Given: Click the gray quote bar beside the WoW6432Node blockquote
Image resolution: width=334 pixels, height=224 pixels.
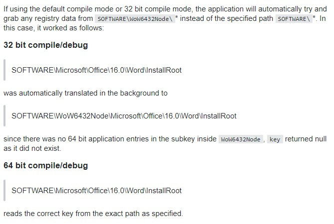Looking at the screenshot, I should pos(4,116).
